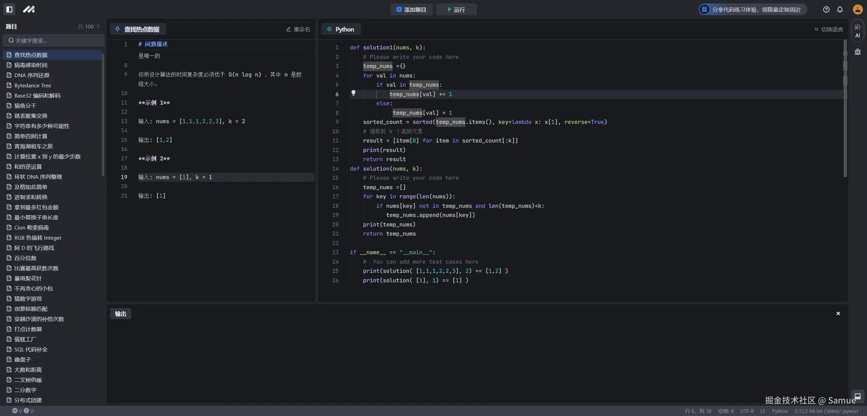Click 重命名 rename link

tap(298, 29)
